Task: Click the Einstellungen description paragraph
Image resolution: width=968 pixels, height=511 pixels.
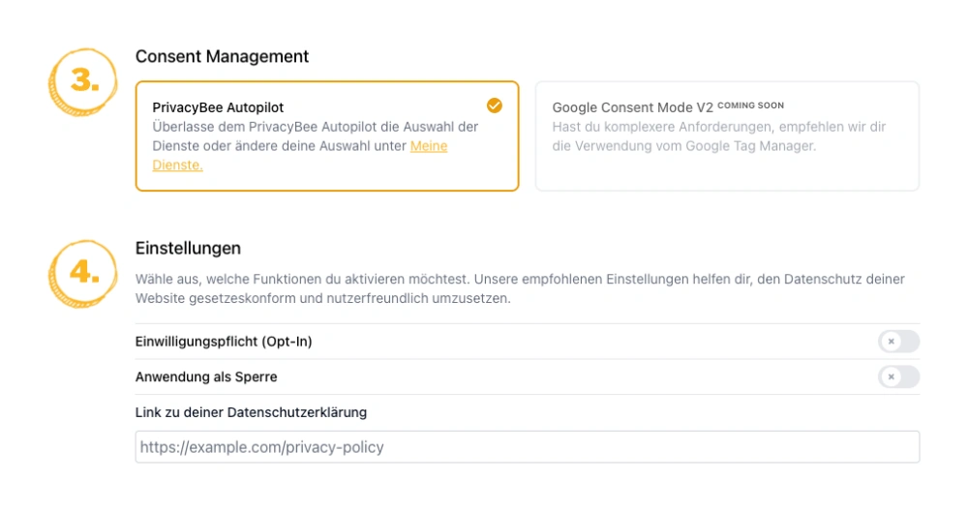Action: pos(520,288)
